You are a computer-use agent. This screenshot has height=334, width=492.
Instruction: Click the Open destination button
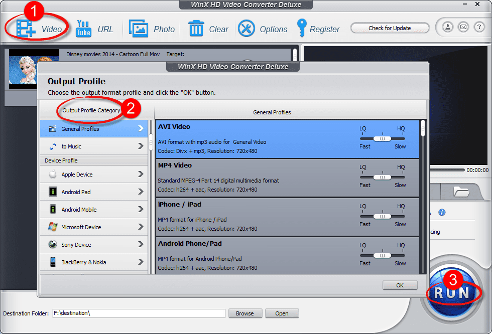pos(282,313)
